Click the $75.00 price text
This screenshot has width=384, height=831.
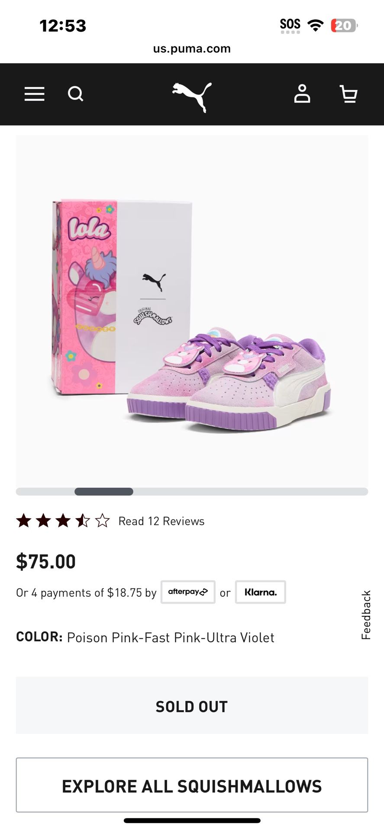45,560
